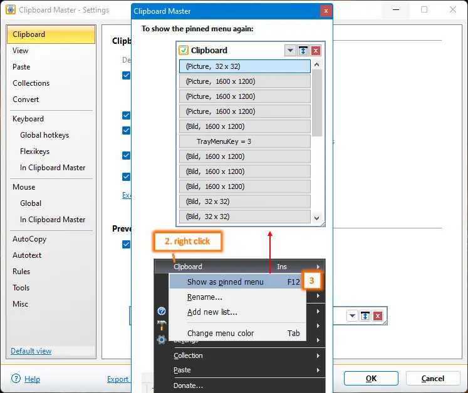
Task: Close the pinned Clipboard list with red X
Action: [316, 51]
